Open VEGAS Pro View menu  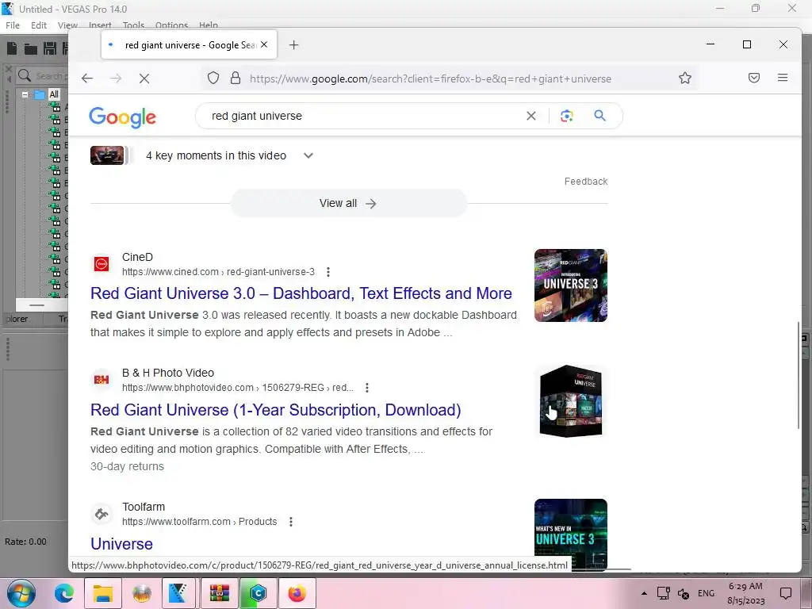pyautogui.click(x=67, y=25)
